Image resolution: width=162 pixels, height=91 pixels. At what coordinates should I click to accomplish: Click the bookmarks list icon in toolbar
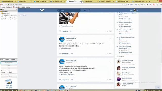point(145,4)
